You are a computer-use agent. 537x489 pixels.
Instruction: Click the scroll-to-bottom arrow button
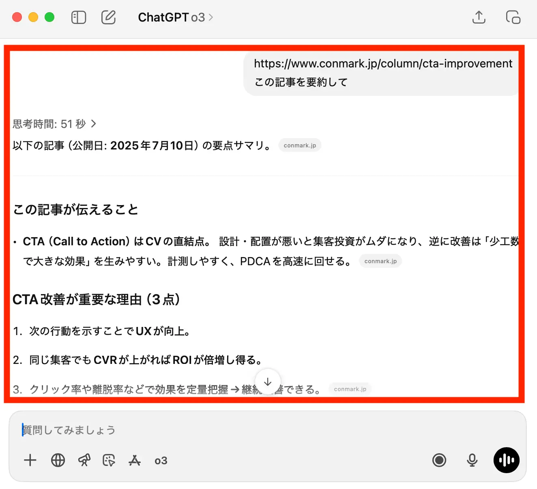pyautogui.click(x=268, y=382)
